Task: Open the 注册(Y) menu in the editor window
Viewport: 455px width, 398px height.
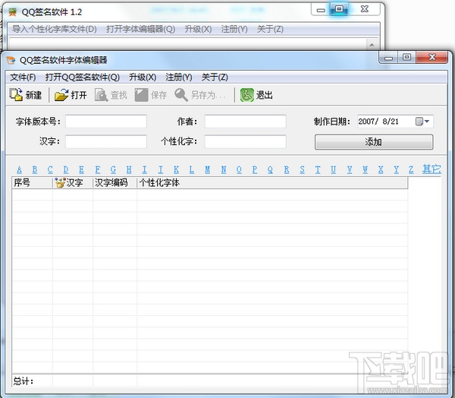Action: click(x=179, y=77)
